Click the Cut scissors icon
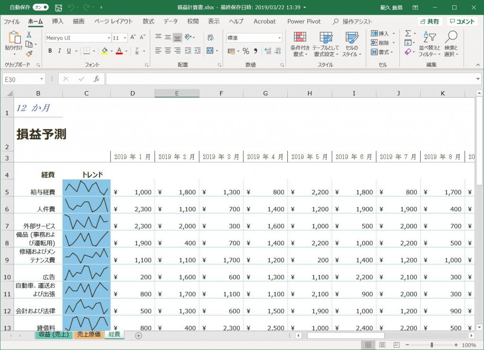Screen dimensions: 484x350 coord(29,35)
